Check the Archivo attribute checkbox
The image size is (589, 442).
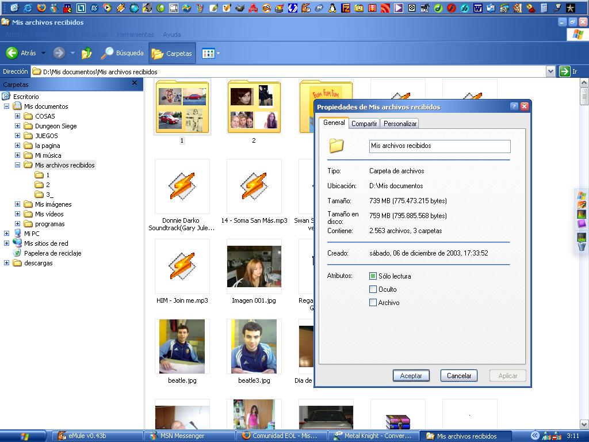tap(373, 303)
